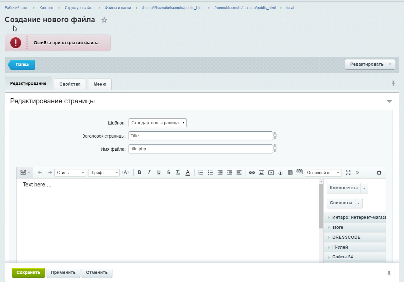Screen dimensions: 404x282
Task: Toggle bold formatting in editor toolbar
Action: pos(139,172)
